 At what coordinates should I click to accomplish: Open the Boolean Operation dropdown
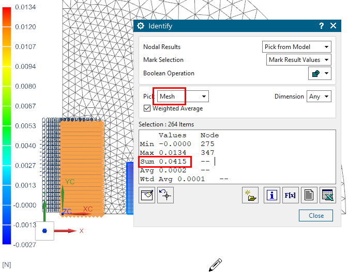320,73
